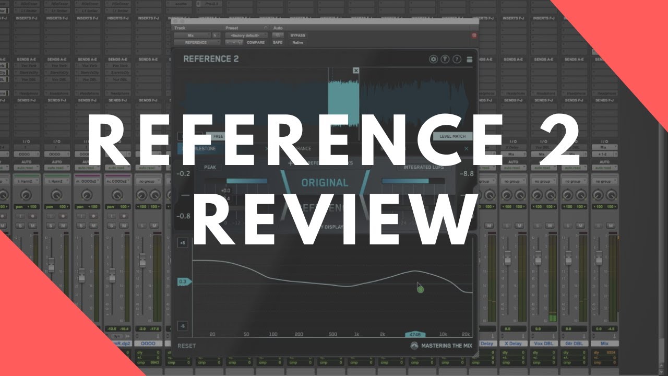Click the automation enable icon under Auto

pyautogui.click(x=278, y=35)
